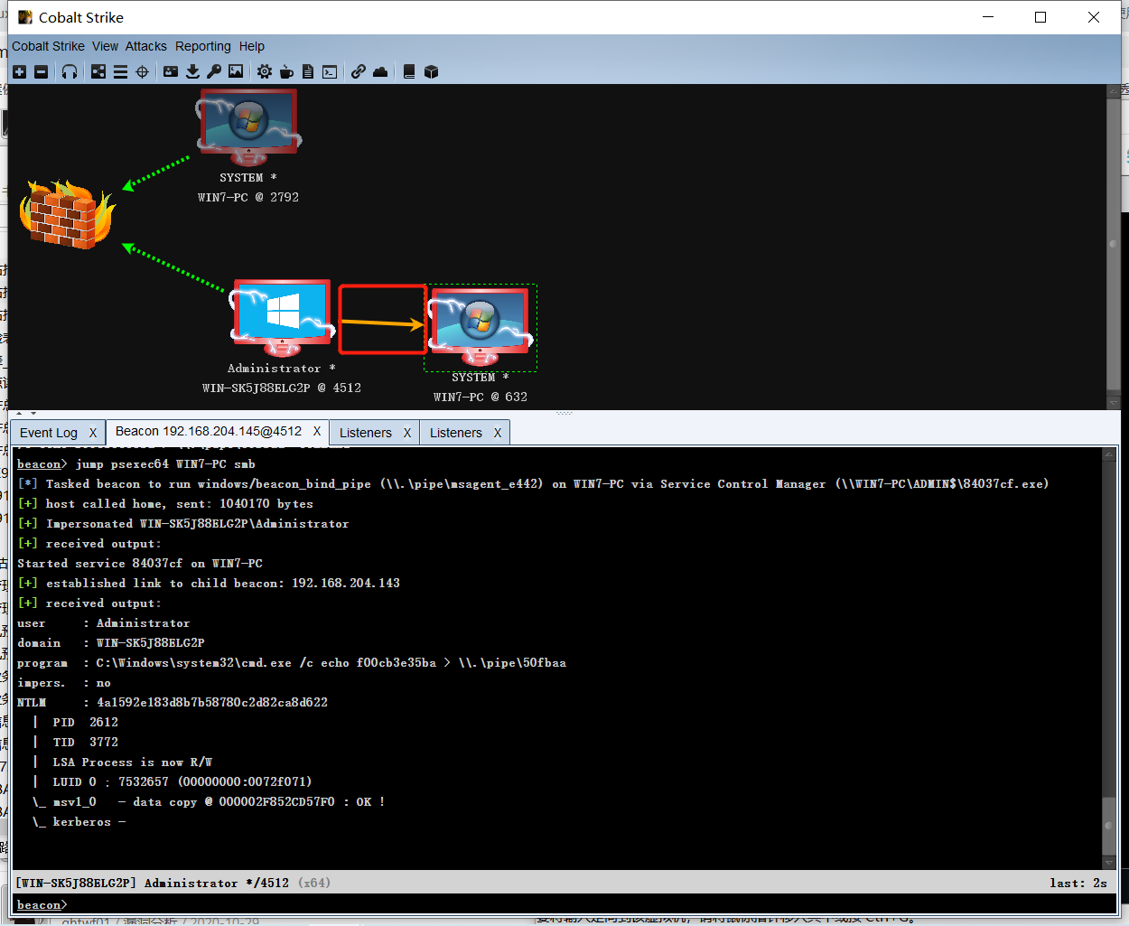Click the terminal scripted web delivery icon
This screenshot has height=926, width=1129.
click(330, 71)
